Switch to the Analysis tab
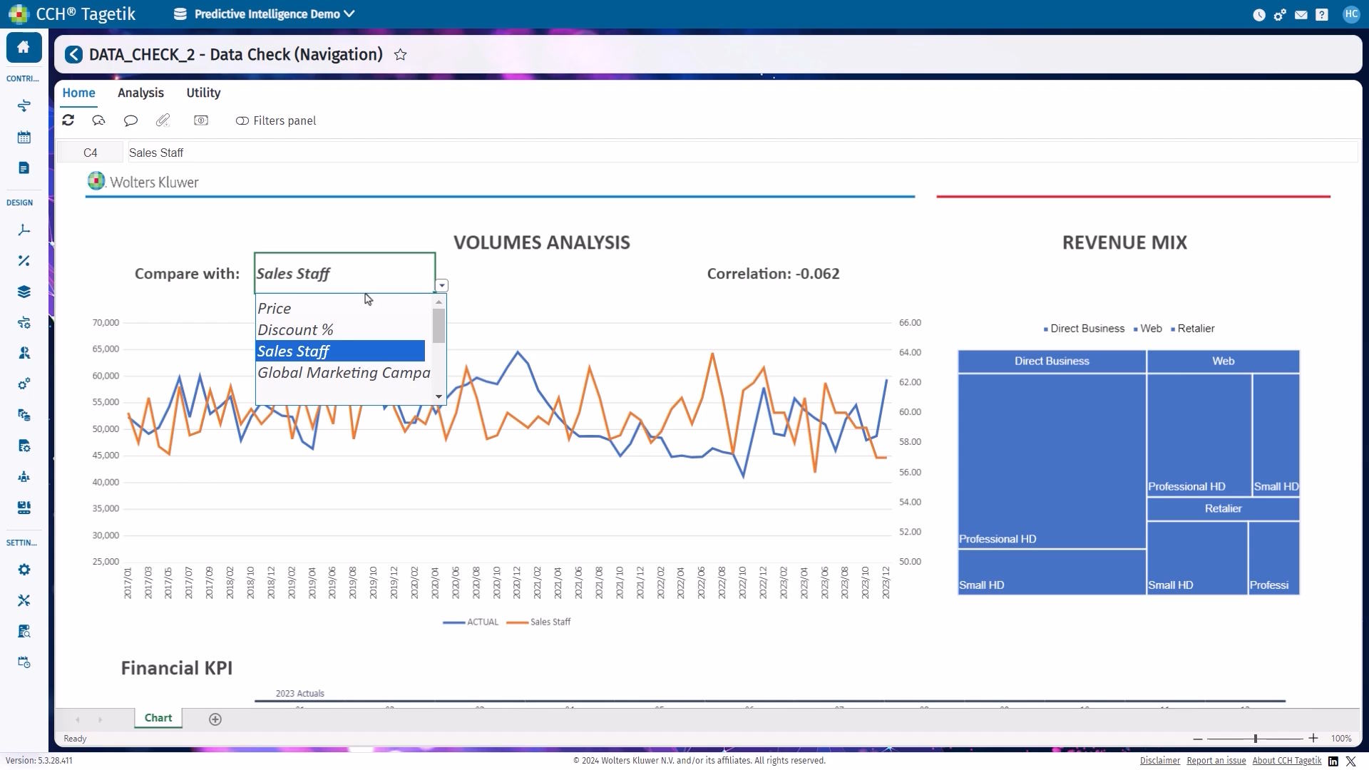The width and height of the screenshot is (1369, 770). coord(140,93)
